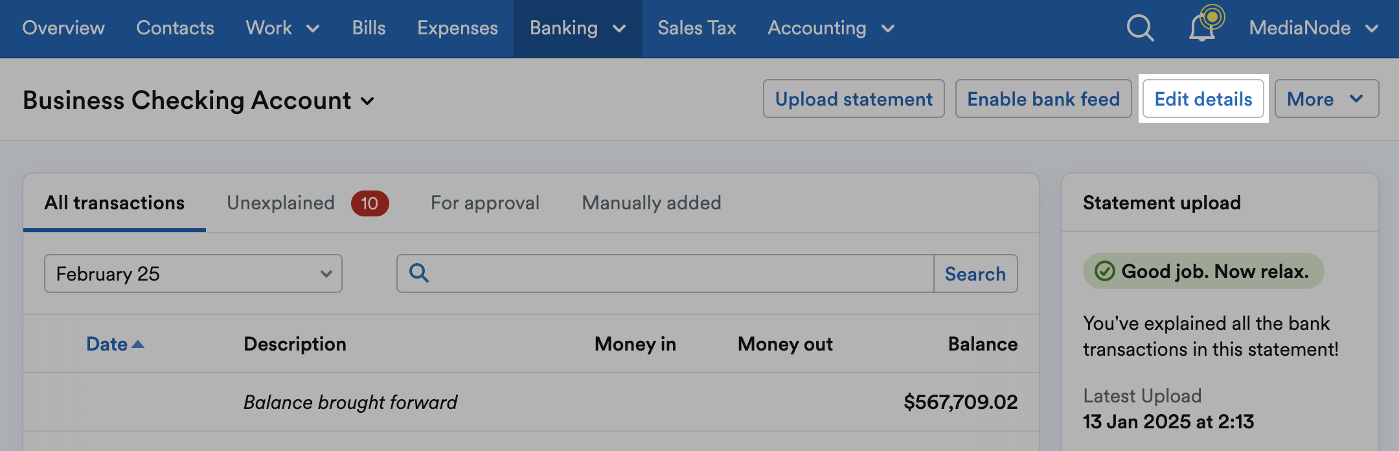Open the February 25 period selector

click(193, 273)
